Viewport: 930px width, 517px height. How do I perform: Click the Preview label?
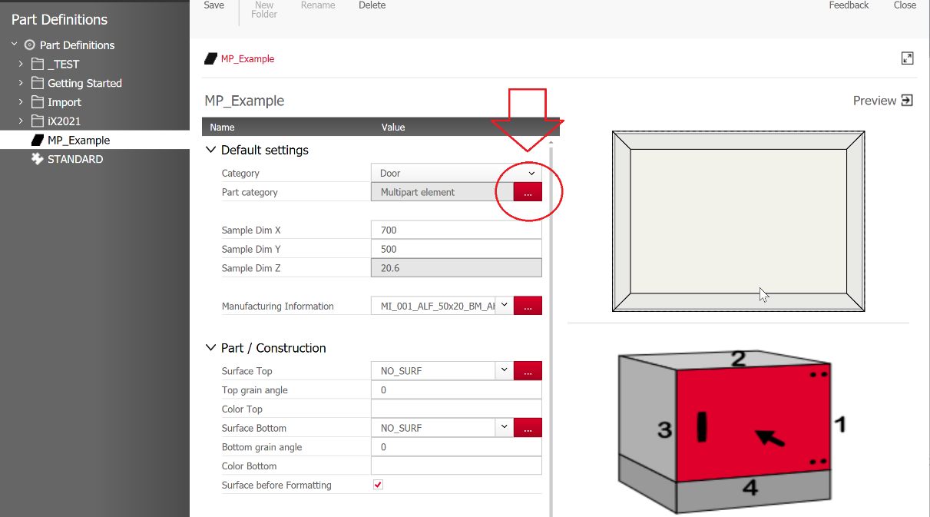point(875,101)
